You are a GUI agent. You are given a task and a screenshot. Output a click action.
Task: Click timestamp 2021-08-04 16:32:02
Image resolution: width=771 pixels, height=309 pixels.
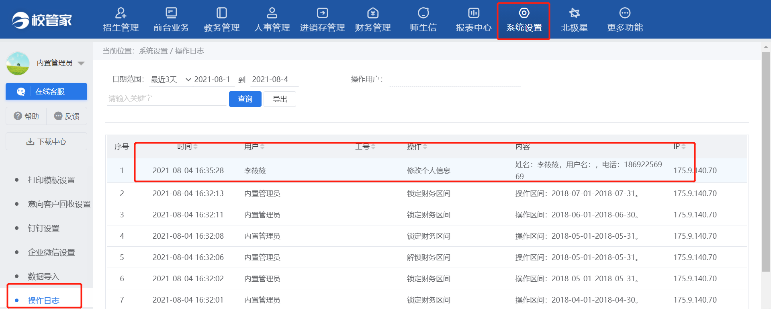pyautogui.click(x=188, y=278)
